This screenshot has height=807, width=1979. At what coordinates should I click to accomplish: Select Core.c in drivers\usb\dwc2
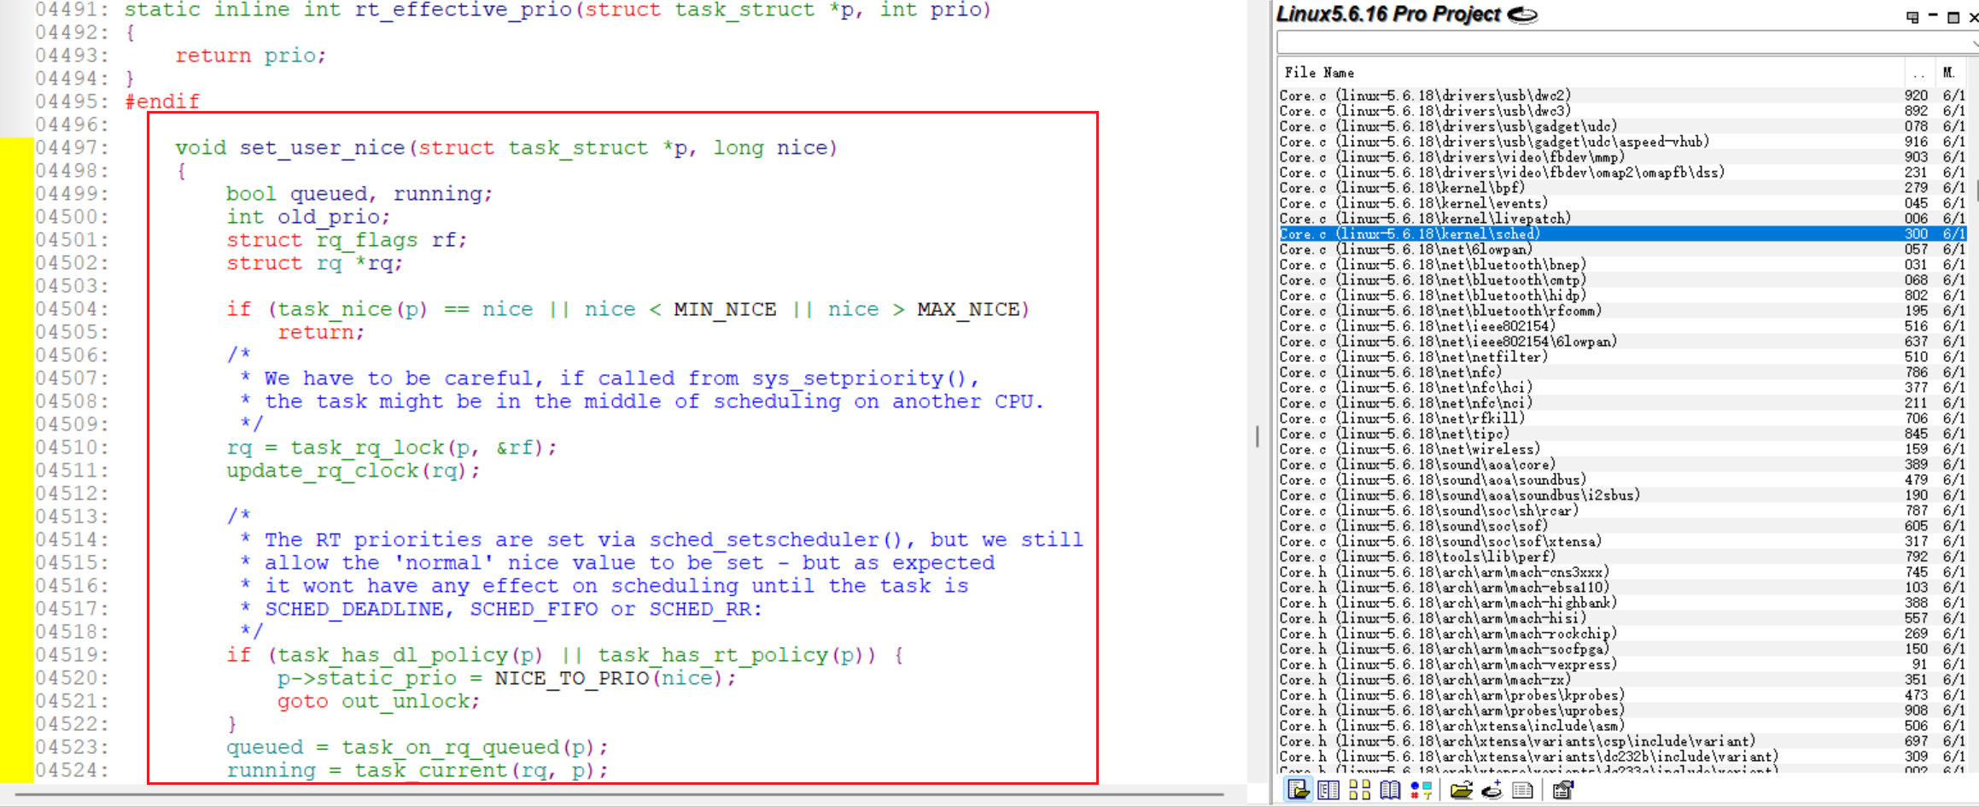(x=1622, y=96)
